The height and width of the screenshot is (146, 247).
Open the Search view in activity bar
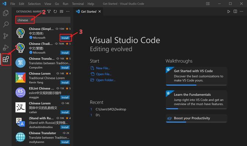(5, 24)
